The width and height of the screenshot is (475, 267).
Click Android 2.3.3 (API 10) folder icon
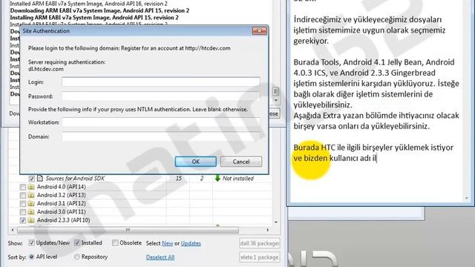tap(31, 220)
